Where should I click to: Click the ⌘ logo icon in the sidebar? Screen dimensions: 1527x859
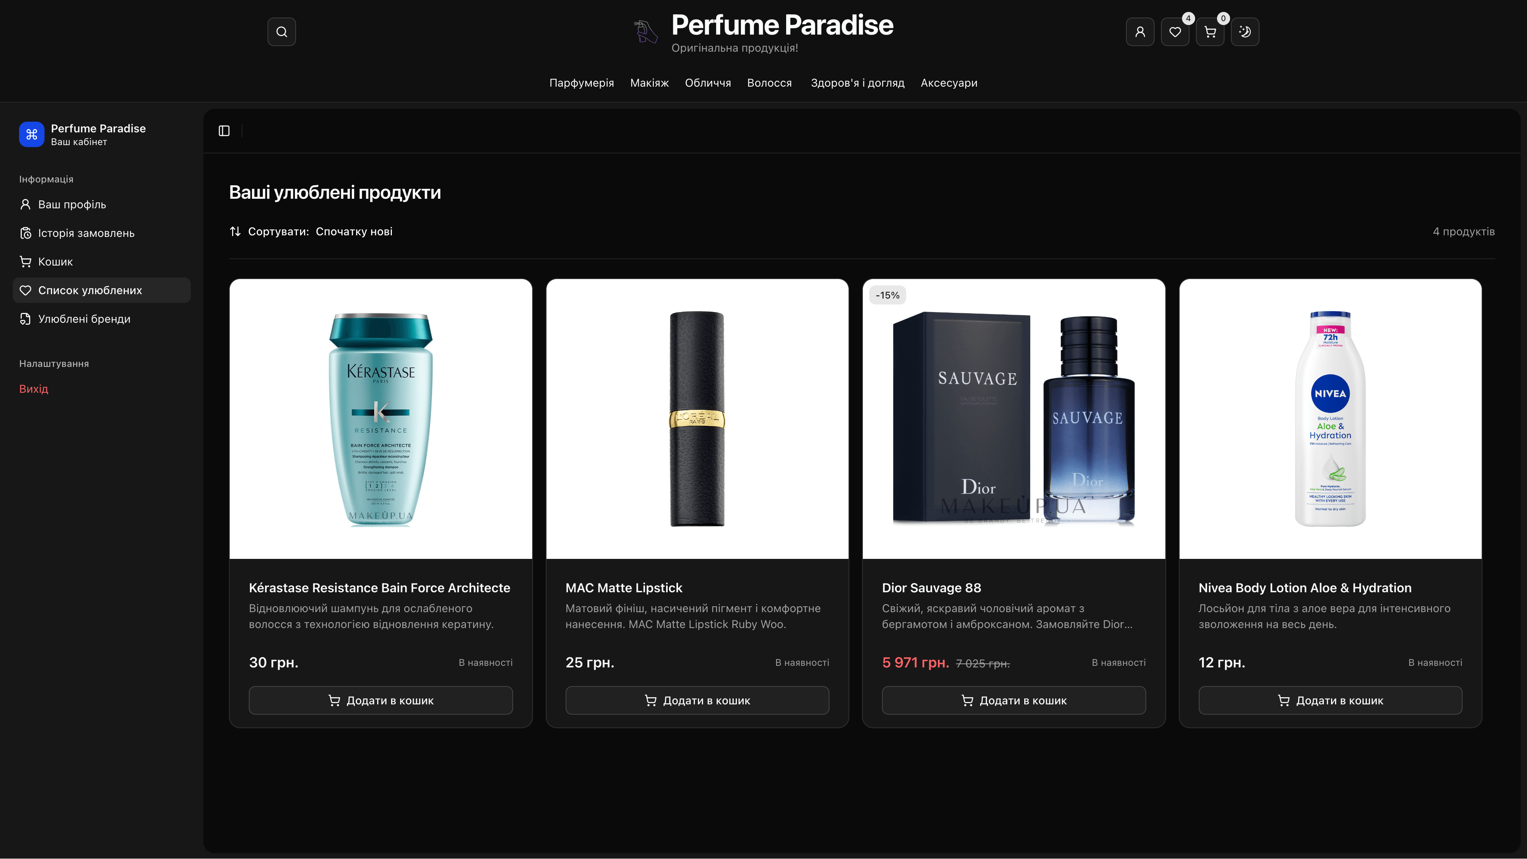click(x=32, y=135)
